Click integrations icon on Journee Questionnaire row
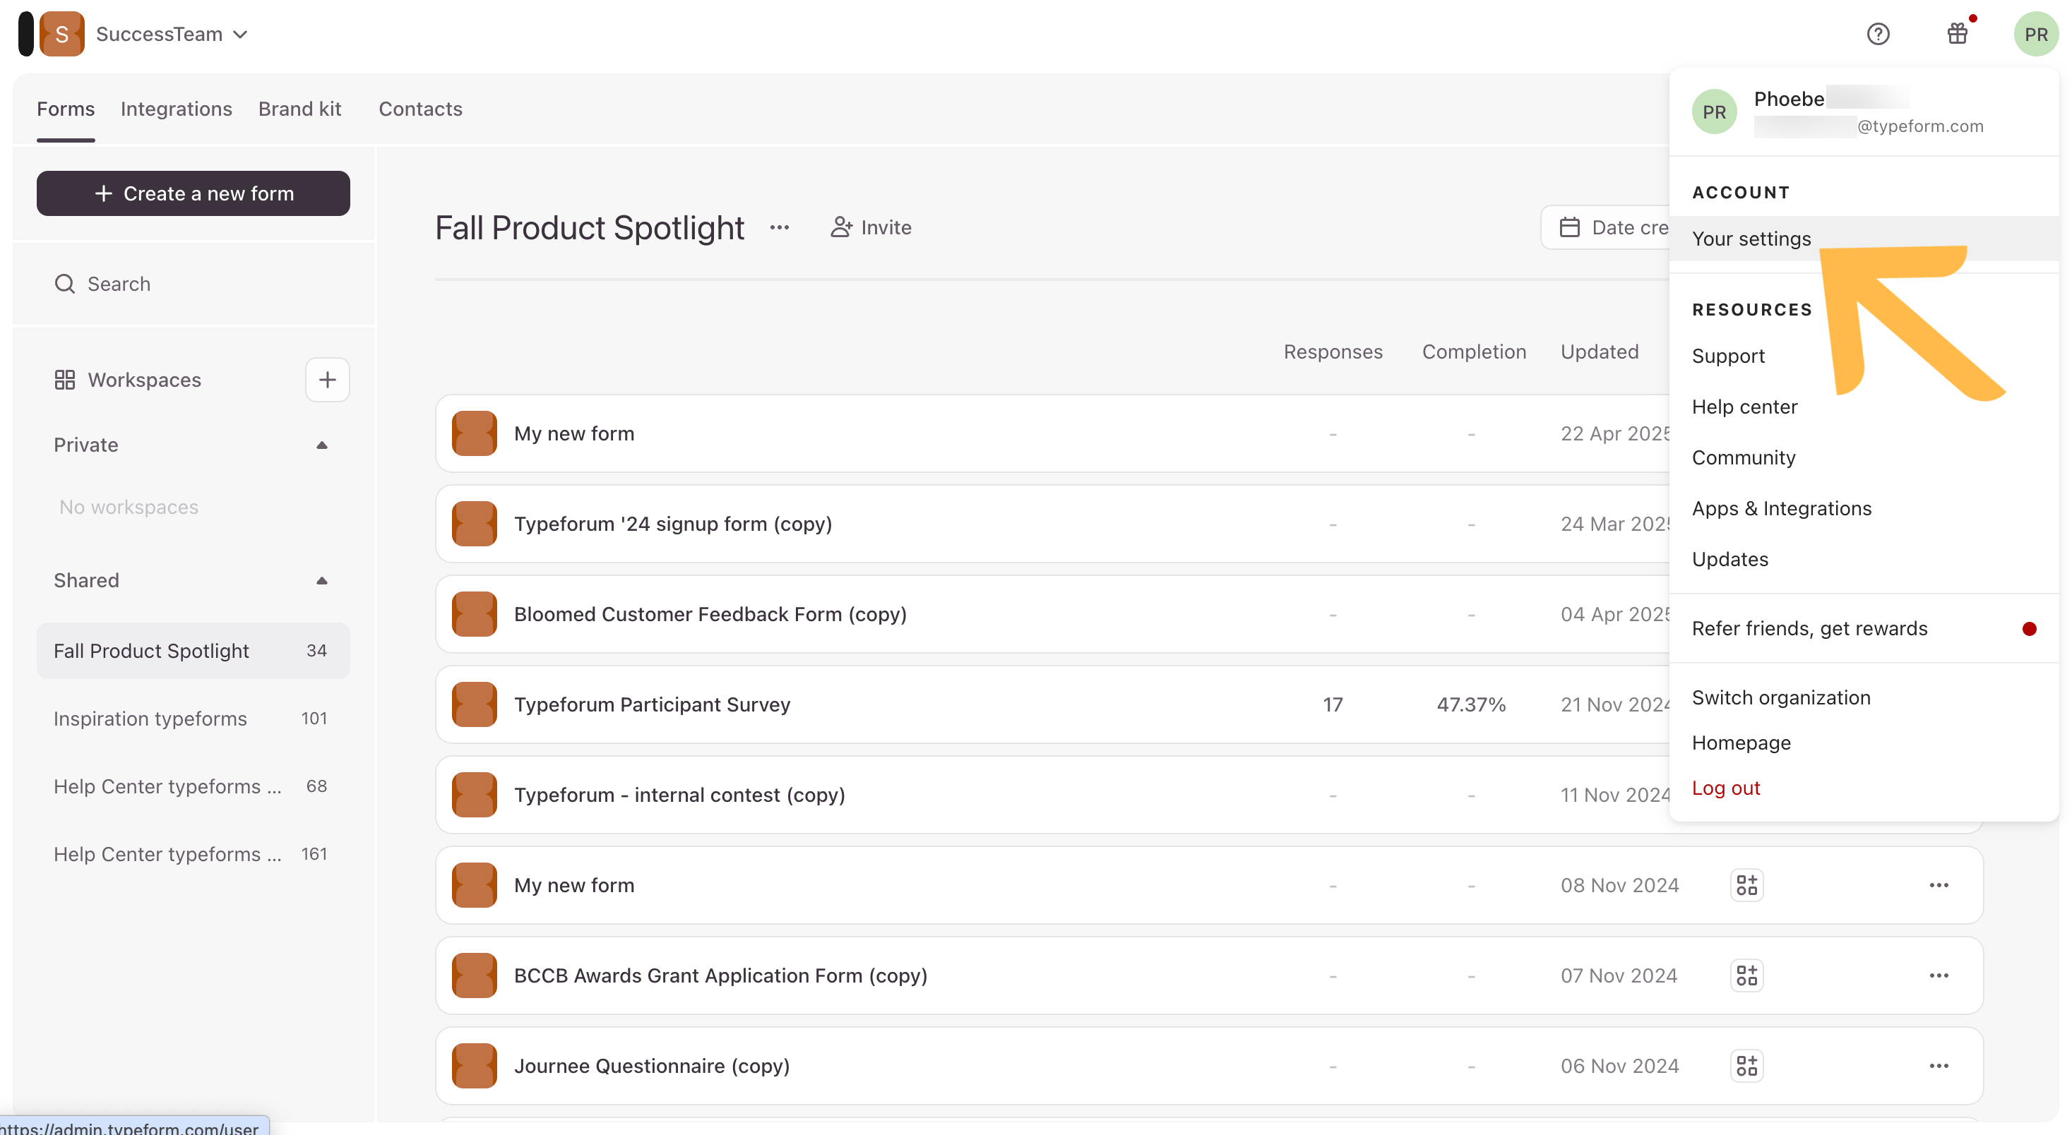Image resolution: width=2072 pixels, height=1135 pixels. click(1746, 1065)
